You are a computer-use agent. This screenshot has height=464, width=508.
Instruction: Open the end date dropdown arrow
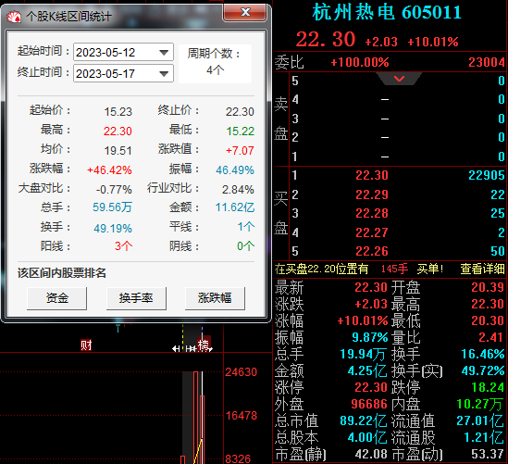click(x=164, y=74)
